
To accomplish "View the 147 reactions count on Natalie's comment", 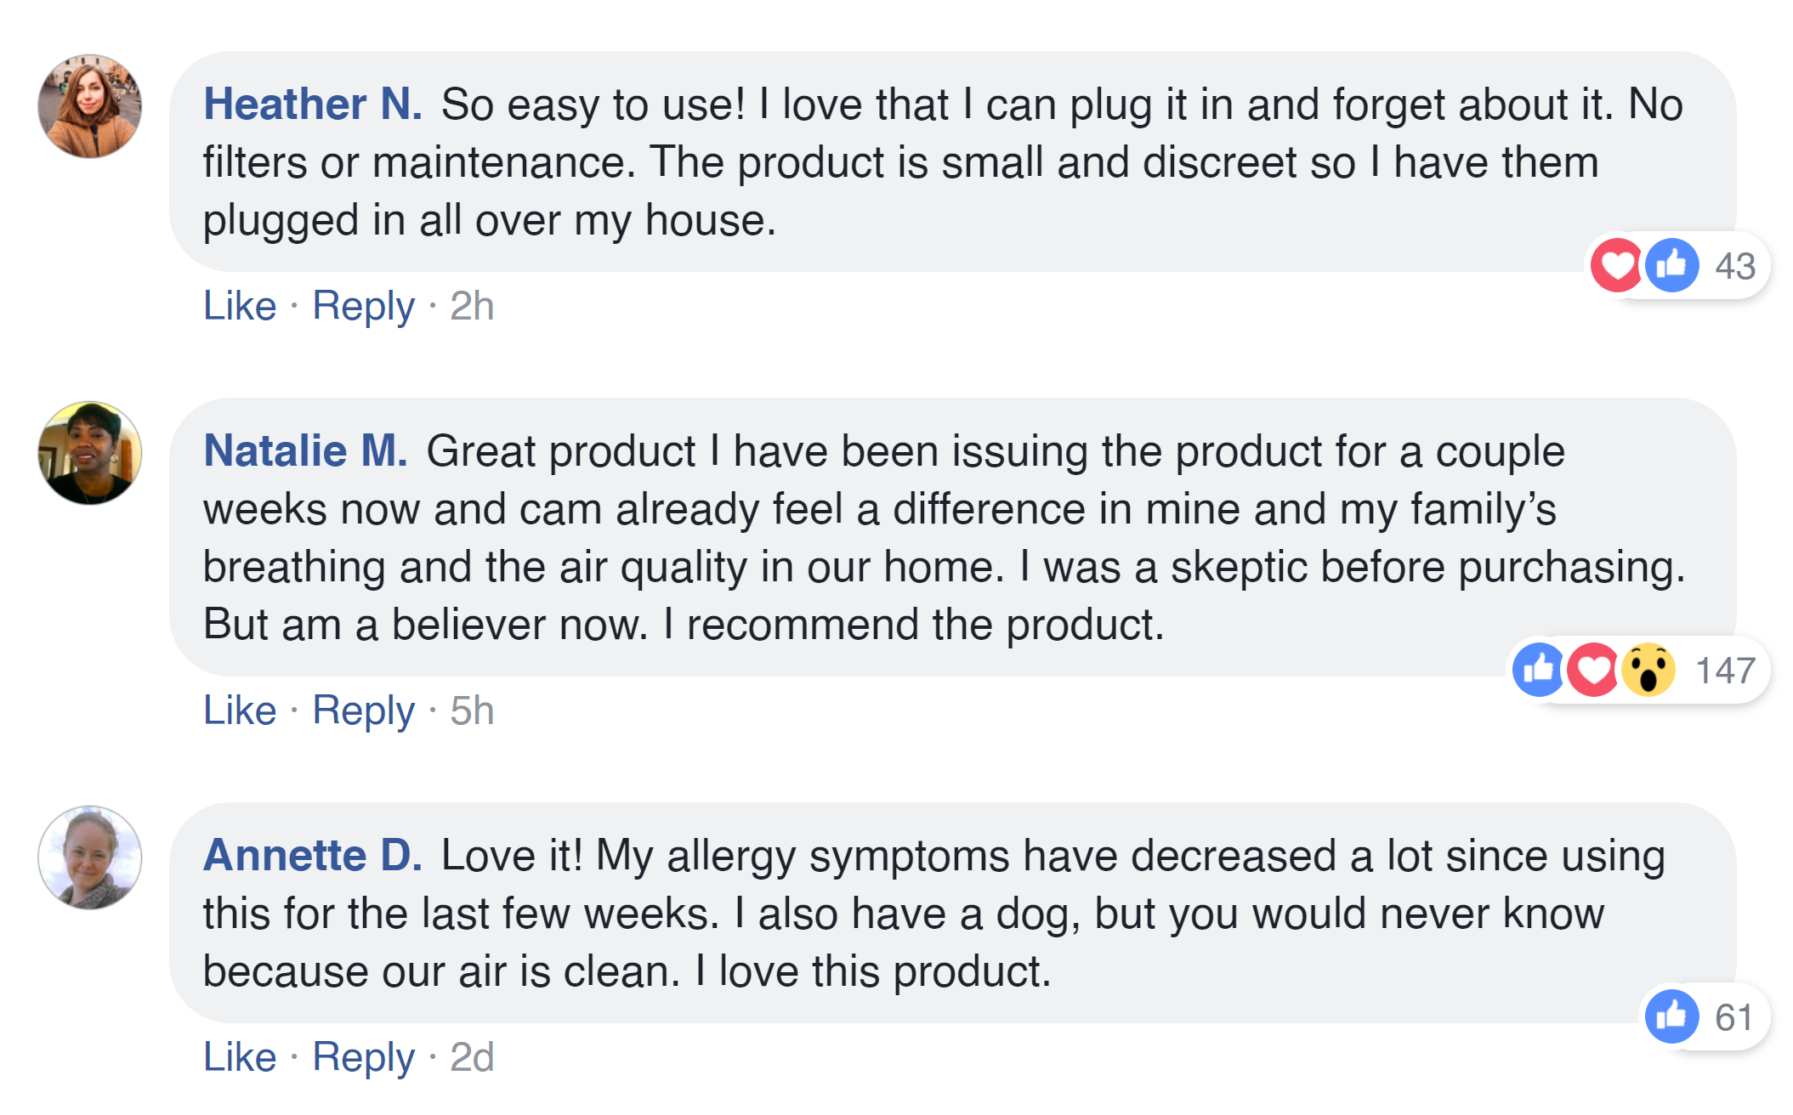I will 1725,671.
